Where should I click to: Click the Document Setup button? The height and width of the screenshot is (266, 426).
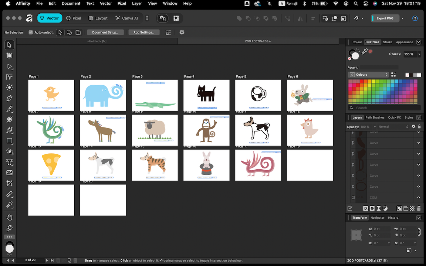tap(105, 33)
